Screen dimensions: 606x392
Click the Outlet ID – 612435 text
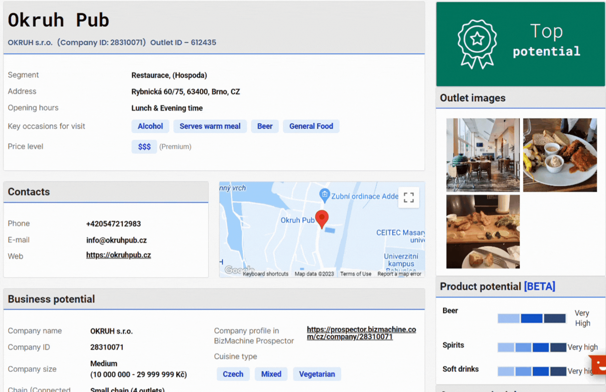pos(183,42)
